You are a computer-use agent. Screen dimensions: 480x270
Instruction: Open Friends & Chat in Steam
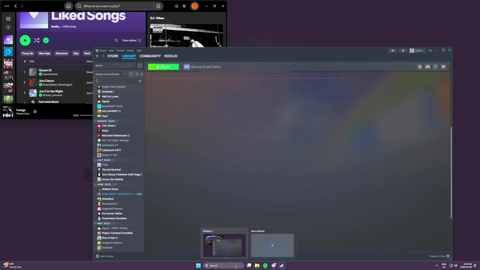[439, 256]
